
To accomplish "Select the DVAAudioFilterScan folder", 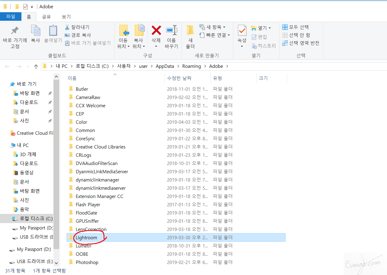I will [97, 163].
